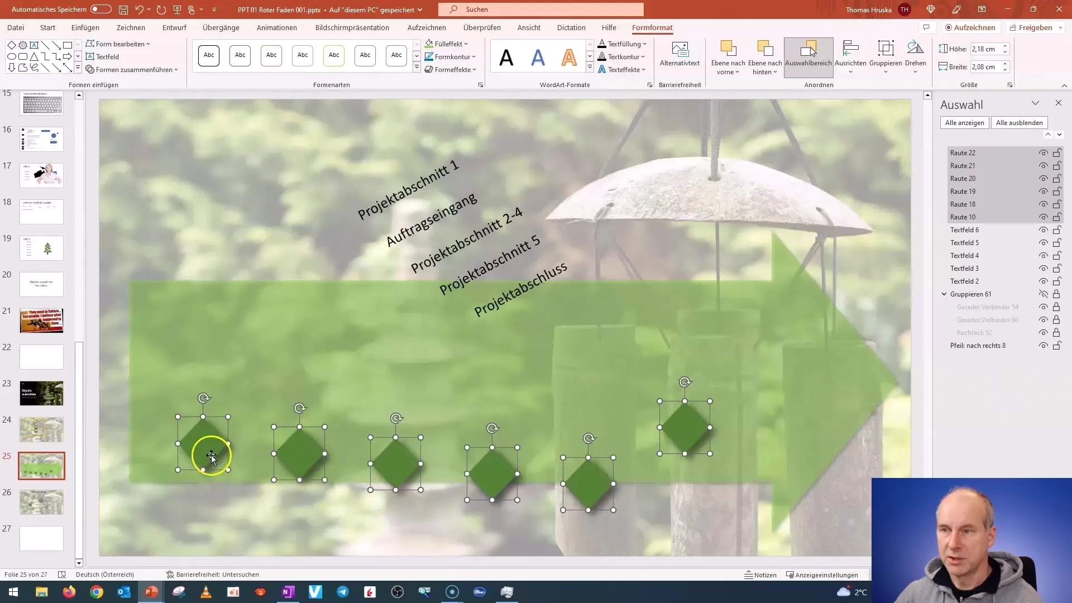Open Outlook from the taskbar

tap(124, 592)
